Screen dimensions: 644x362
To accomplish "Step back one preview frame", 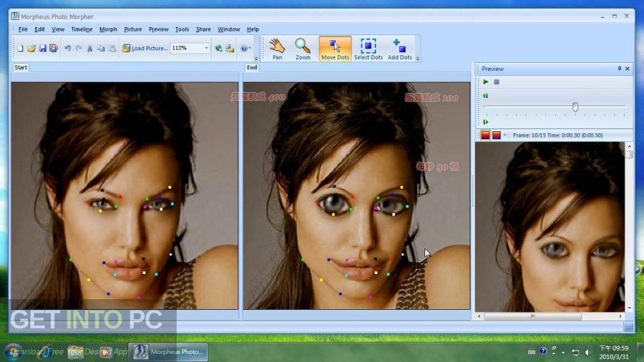I will (486, 96).
